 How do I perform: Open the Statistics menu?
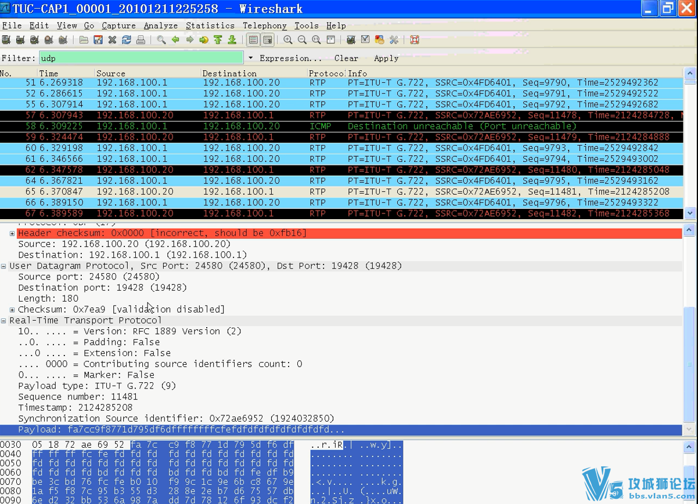coord(210,26)
